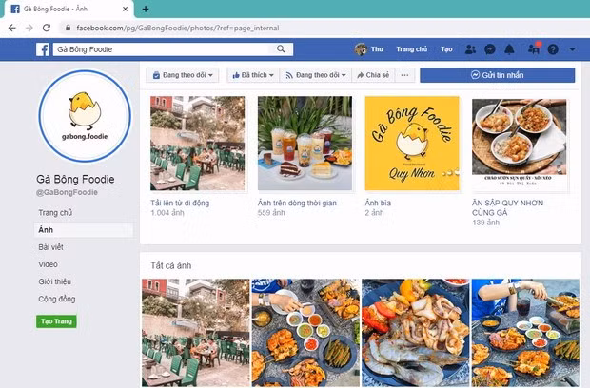Screen dimensions: 590x388
Task: Click the Tất cả ảnh heading
Action: pos(171,266)
